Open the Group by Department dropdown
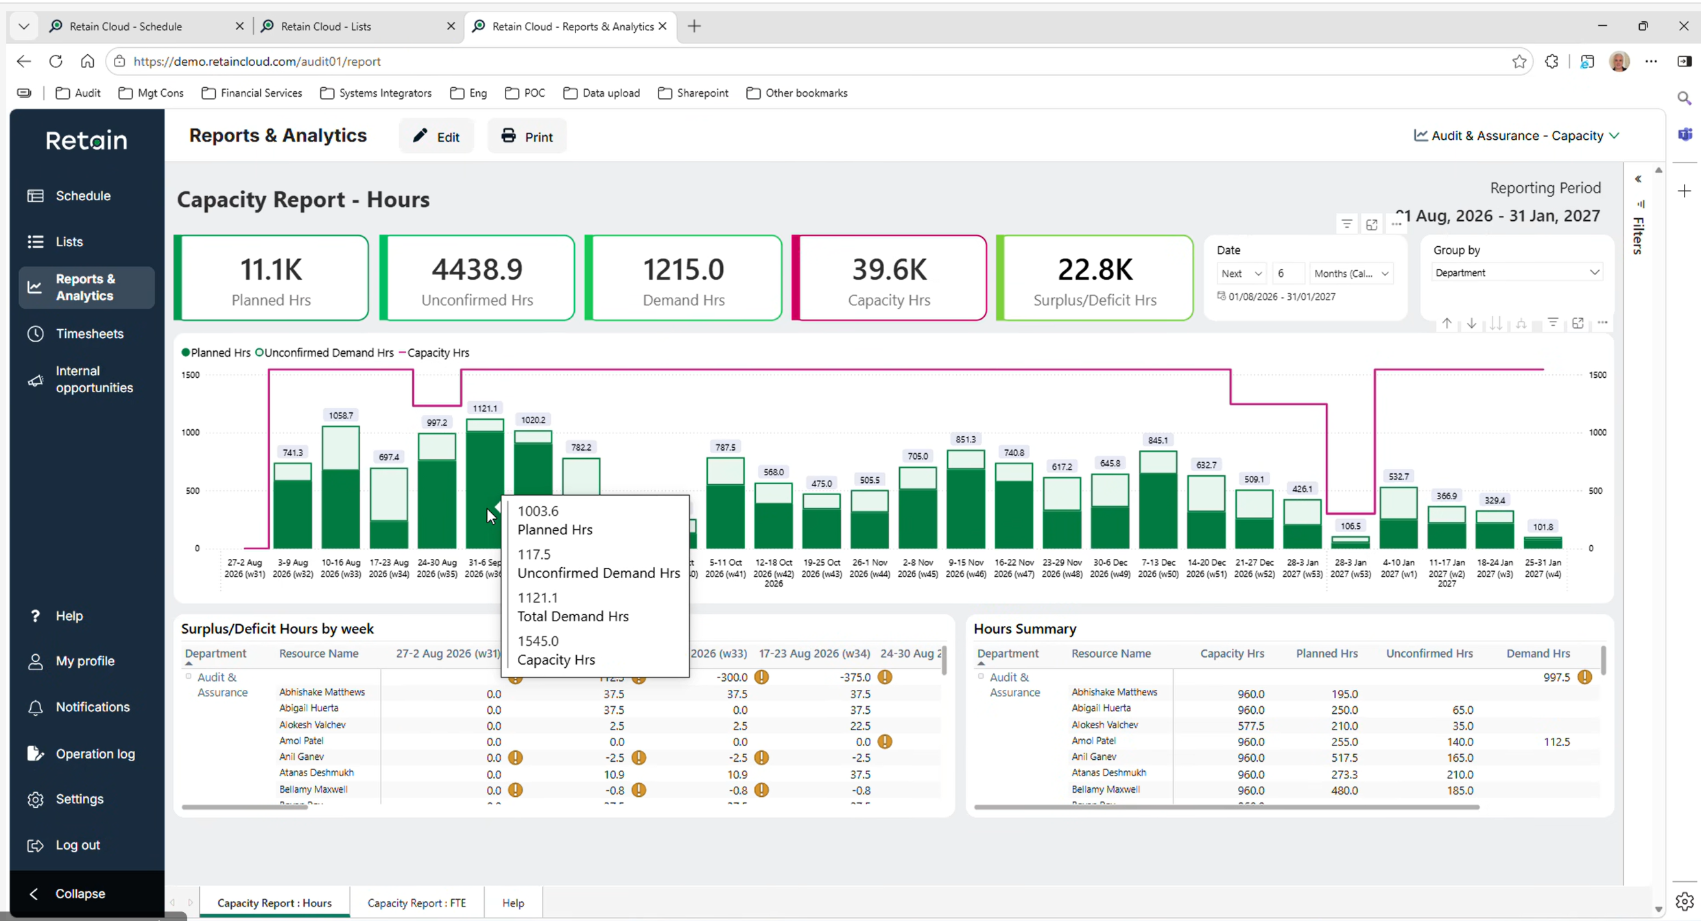Image resolution: width=1701 pixels, height=921 pixels. [x=1516, y=272]
